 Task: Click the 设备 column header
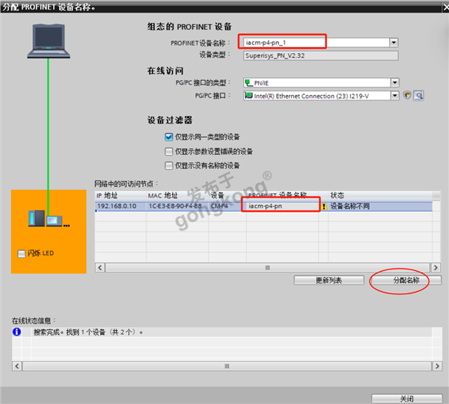pyautogui.click(x=227, y=195)
